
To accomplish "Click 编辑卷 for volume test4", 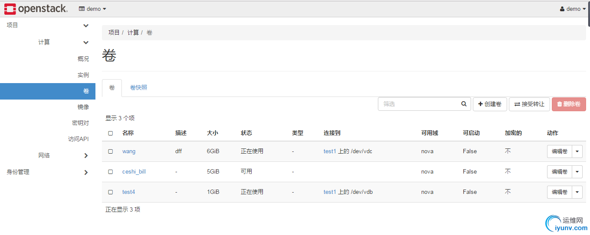I will pyautogui.click(x=560, y=192).
